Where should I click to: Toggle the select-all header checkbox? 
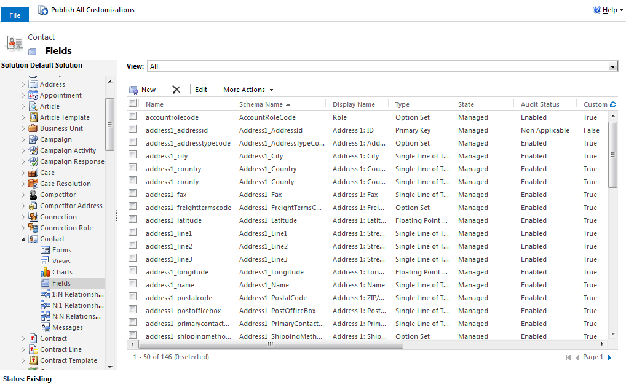(133, 104)
